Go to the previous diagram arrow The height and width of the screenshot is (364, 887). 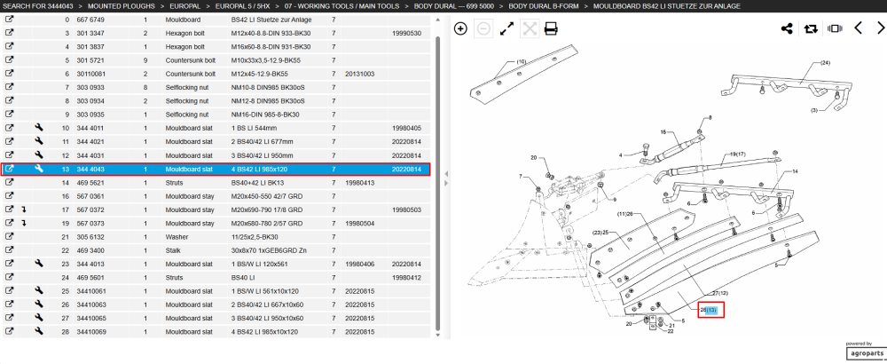pos(858,28)
